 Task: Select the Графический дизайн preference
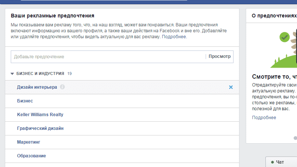tap(40, 128)
